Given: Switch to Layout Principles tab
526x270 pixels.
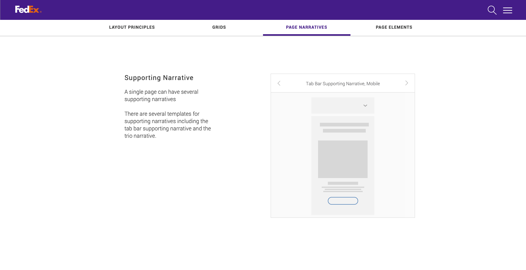Looking at the screenshot, I should (132, 27).
